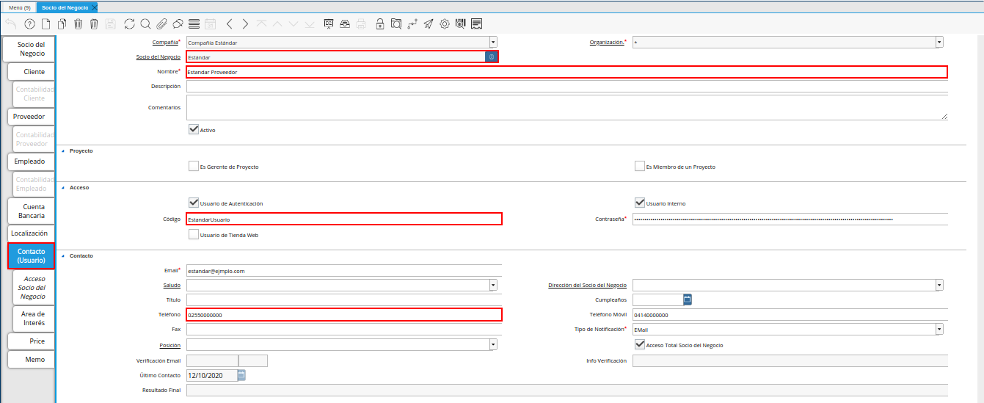
Task: Click the padlock icon in toolbar
Action: click(x=379, y=23)
